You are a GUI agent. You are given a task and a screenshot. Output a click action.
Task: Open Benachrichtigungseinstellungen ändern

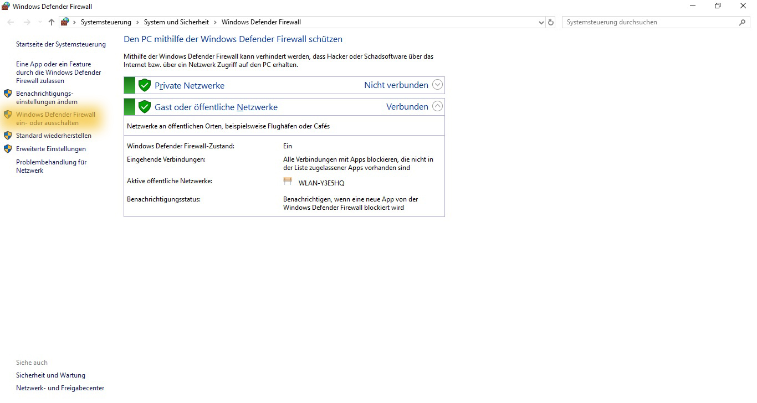[47, 97]
